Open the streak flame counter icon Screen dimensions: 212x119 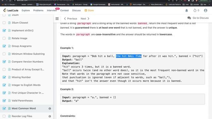pyautogui.click(x=195, y=10)
